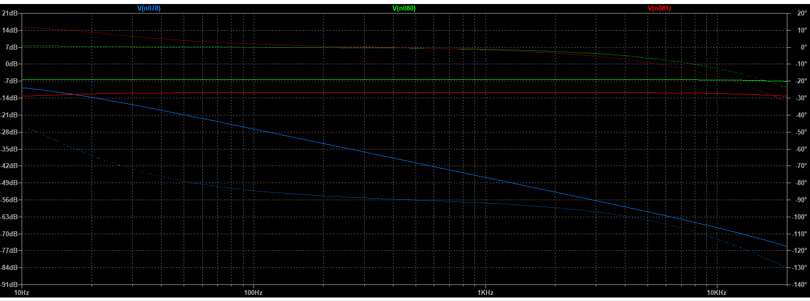
Task: Click the -50° phase axis label
Action: click(x=801, y=132)
